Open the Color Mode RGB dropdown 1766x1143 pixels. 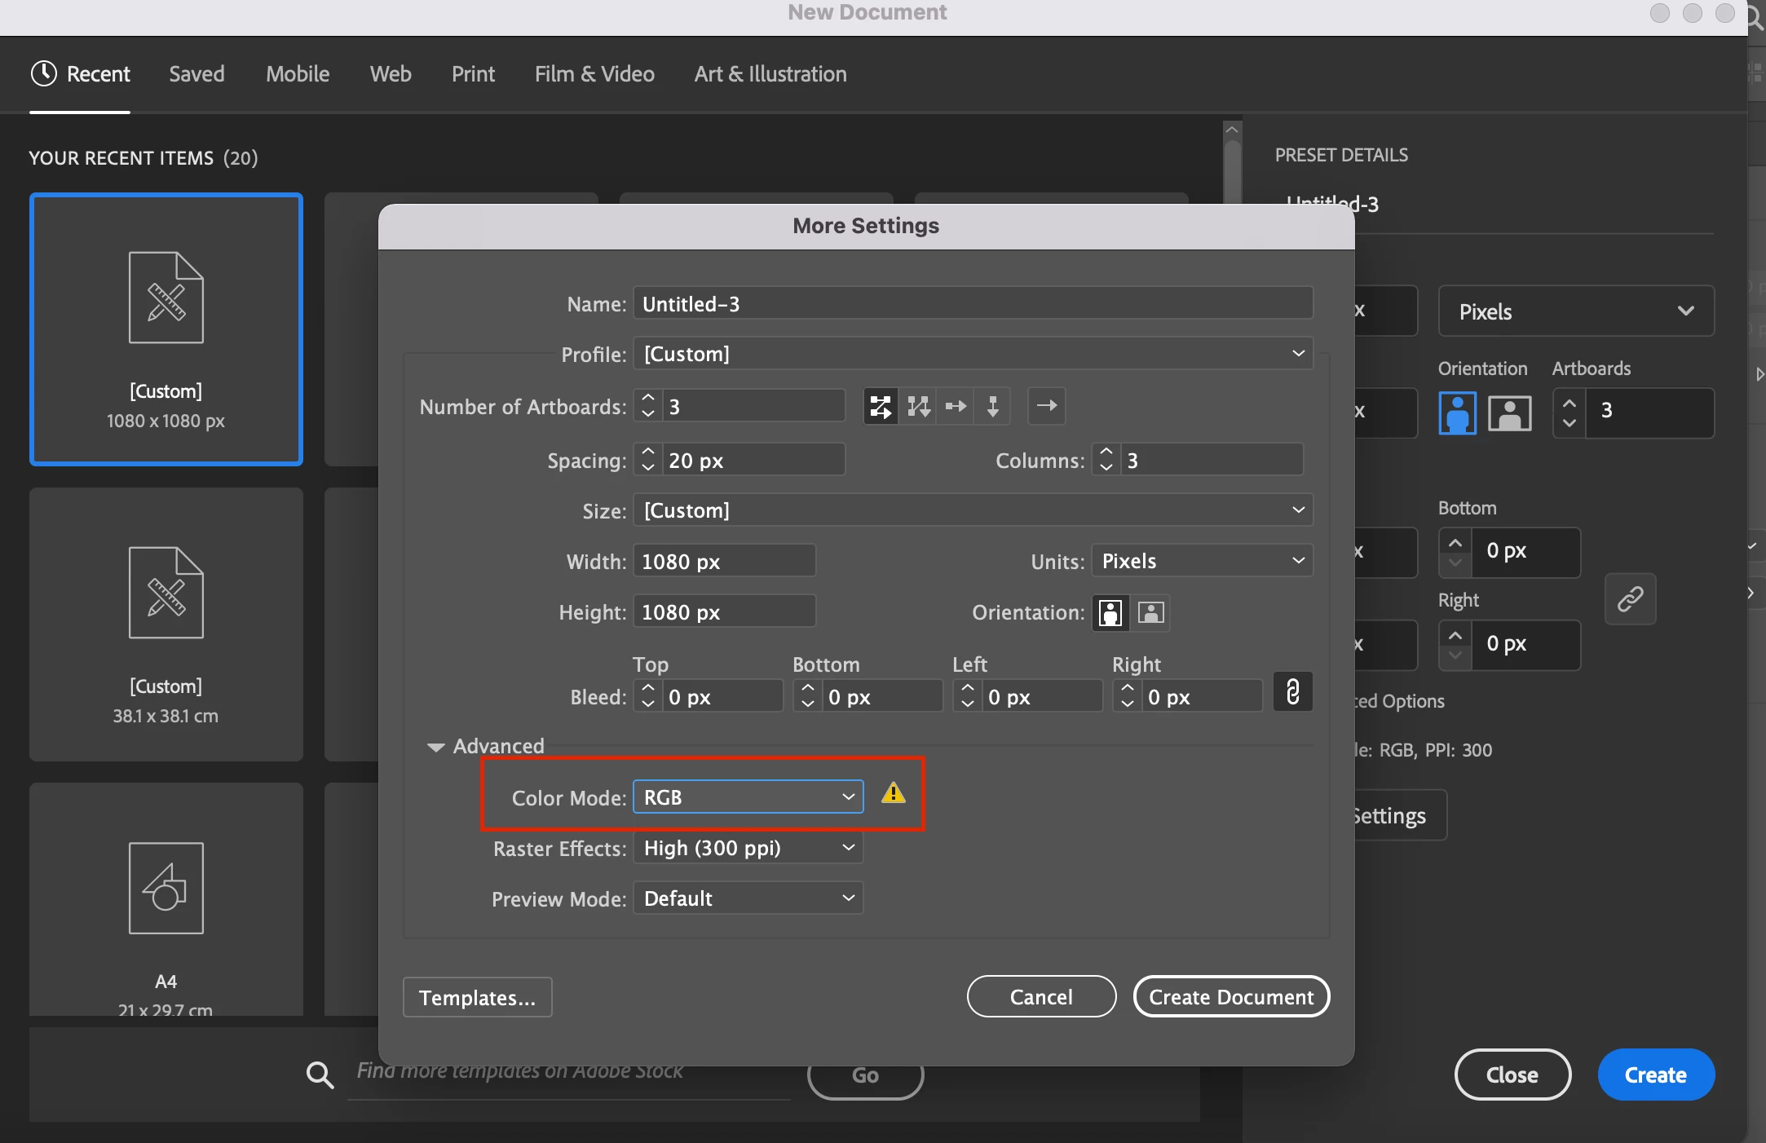748,797
